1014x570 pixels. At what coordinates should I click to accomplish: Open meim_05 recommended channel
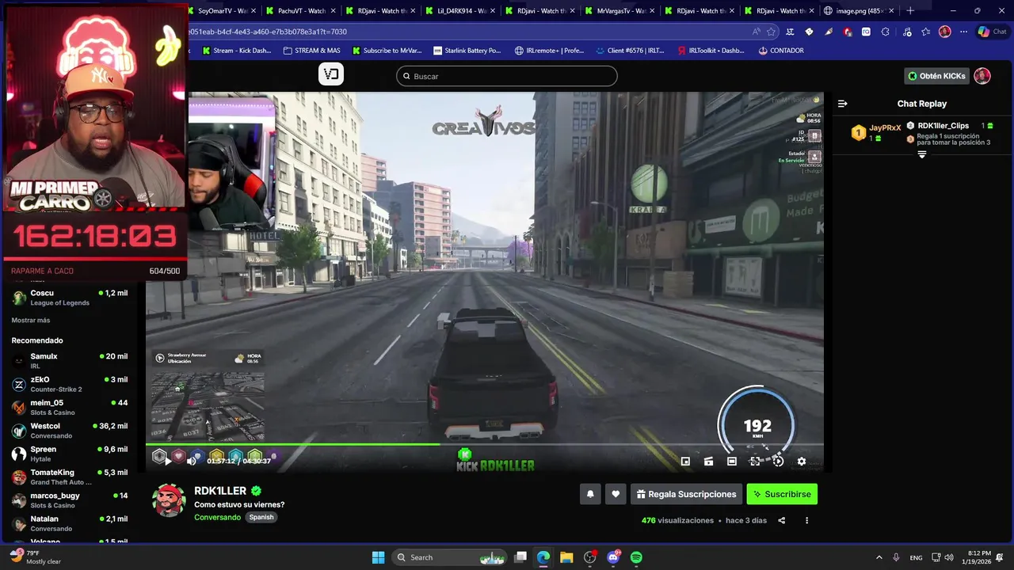pyautogui.click(x=70, y=407)
